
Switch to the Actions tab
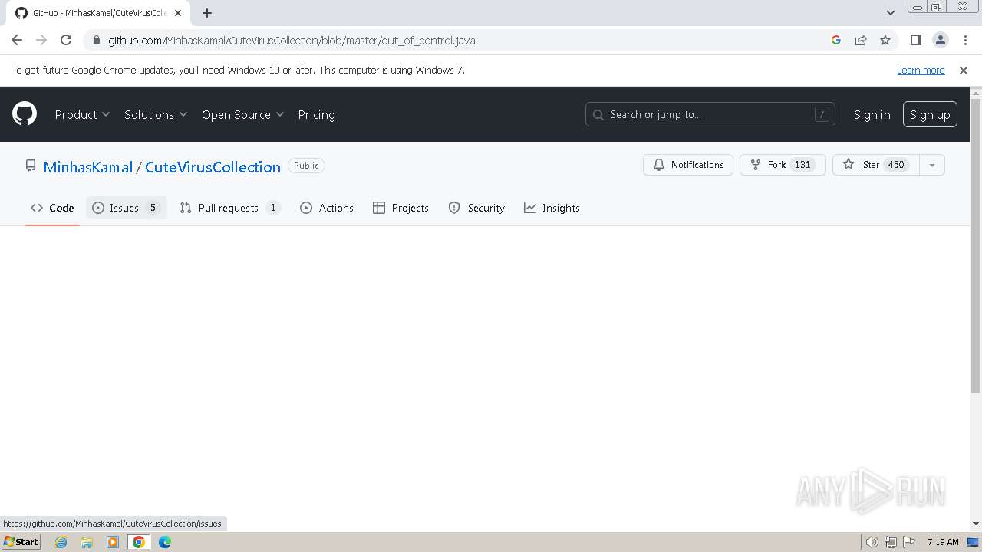coord(327,208)
